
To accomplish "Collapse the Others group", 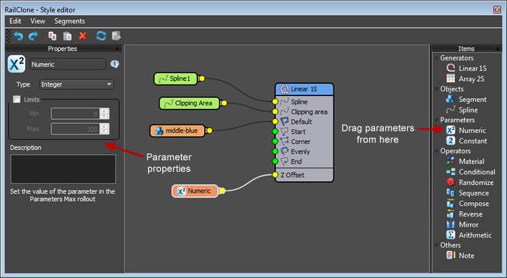I will 437,245.
